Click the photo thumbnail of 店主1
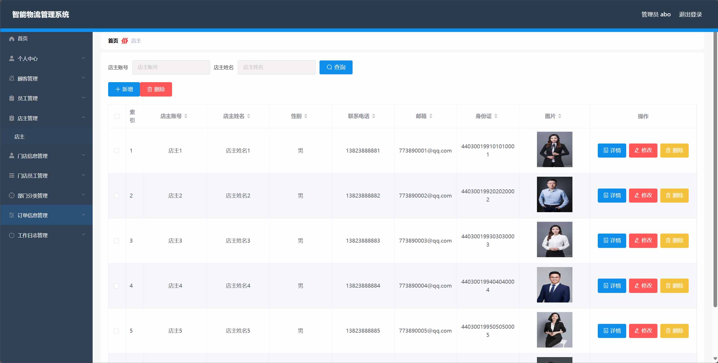 tap(555, 149)
